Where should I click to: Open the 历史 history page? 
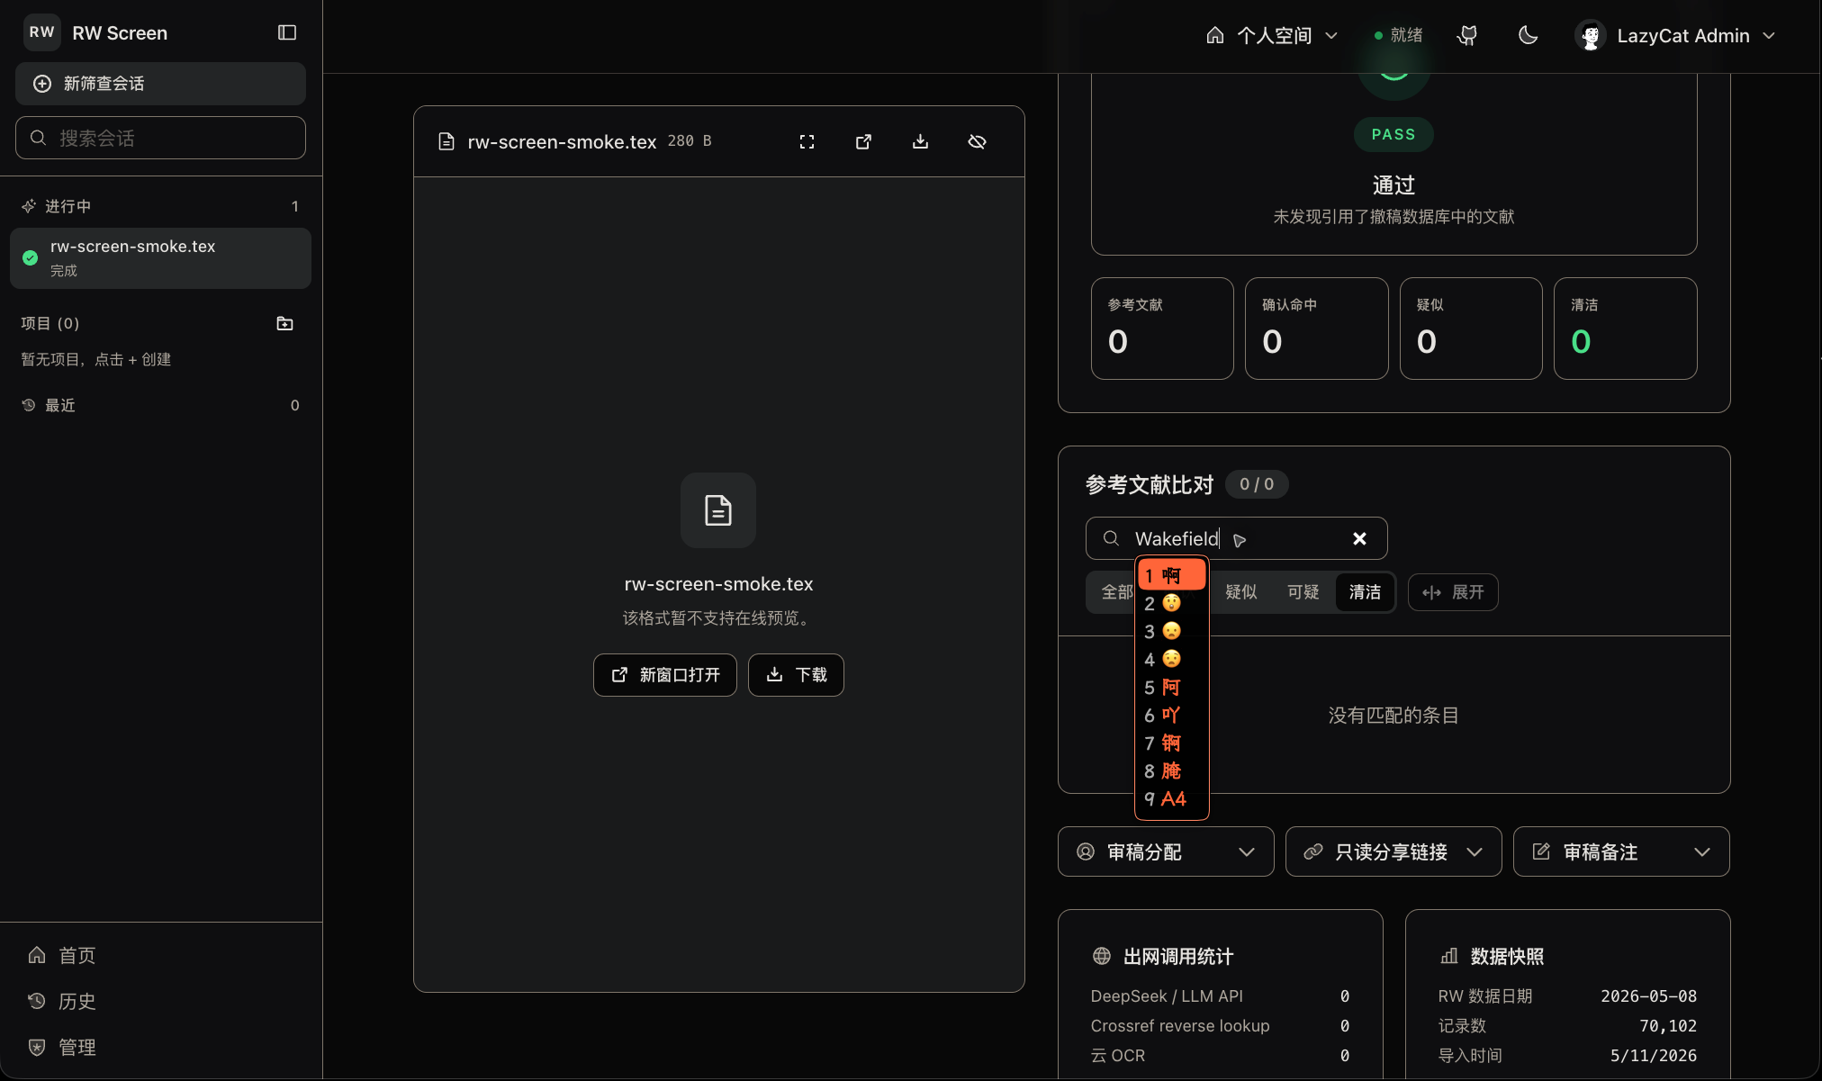[x=63, y=1001]
